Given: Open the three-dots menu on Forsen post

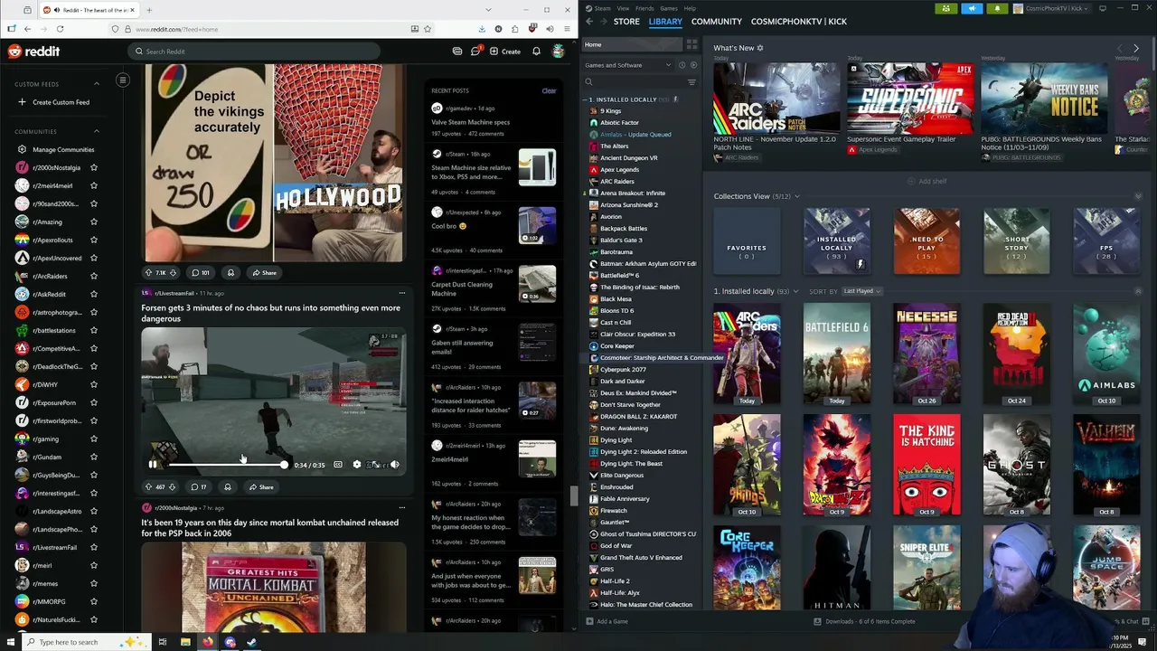Looking at the screenshot, I should click(402, 293).
